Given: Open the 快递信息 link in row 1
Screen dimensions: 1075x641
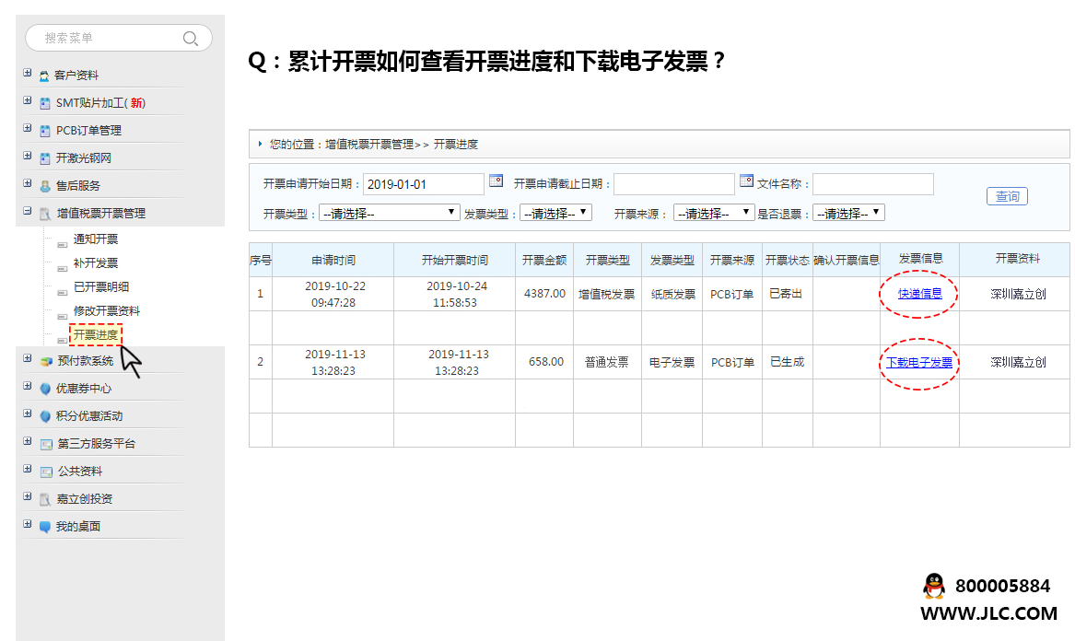Looking at the screenshot, I should coord(919,295).
